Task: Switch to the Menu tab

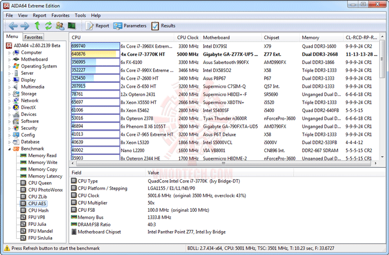Action: pos(12,36)
